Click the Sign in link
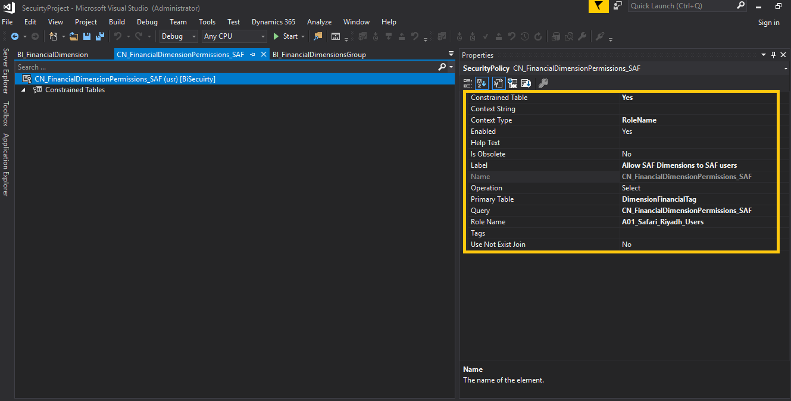791x401 pixels. click(x=768, y=23)
